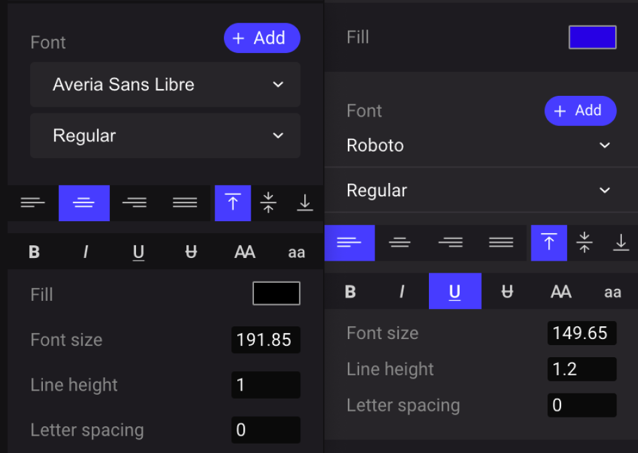Screen dimensions: 638x453
Task: Click the line height field showing 1.2
Action: point(581,369)
